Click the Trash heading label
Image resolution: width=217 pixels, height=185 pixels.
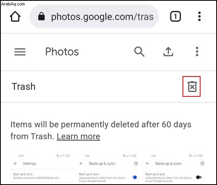point(24,87)
